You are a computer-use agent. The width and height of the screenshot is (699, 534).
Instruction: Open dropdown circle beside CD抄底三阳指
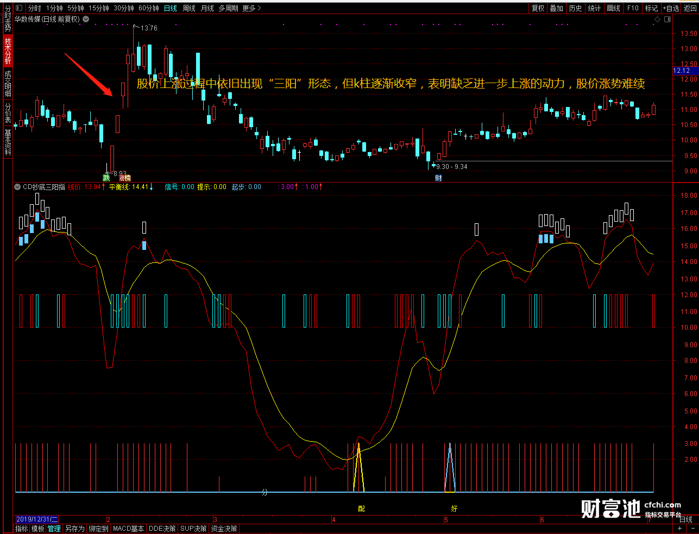coord(17,187)
